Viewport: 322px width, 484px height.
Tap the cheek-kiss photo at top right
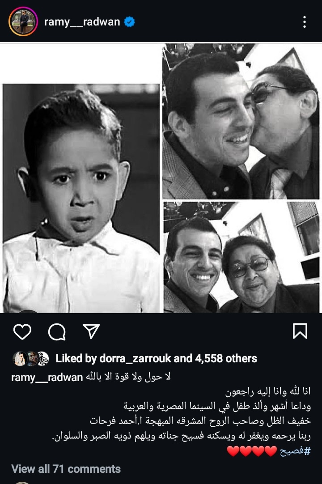pyautogui.click(x=241, y=121)
